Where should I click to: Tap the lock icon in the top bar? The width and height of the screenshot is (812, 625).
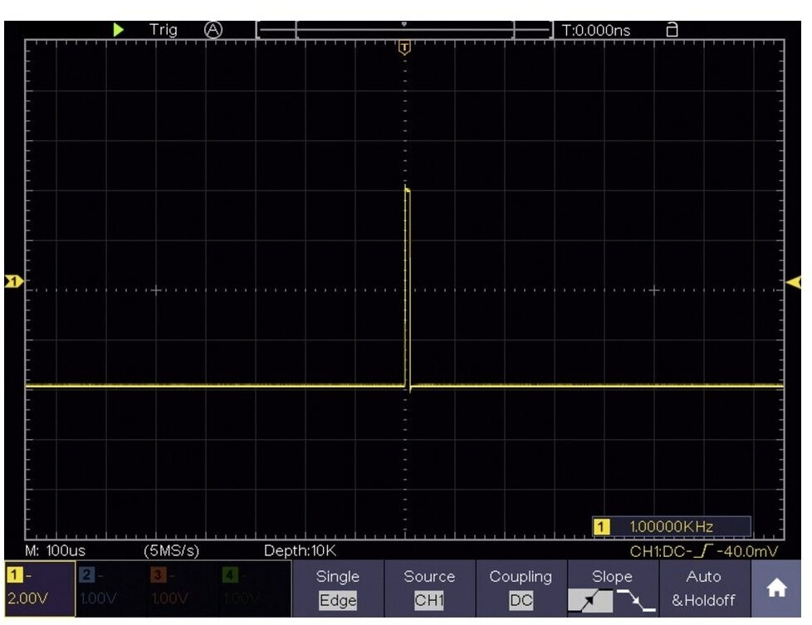pos(672,30)
